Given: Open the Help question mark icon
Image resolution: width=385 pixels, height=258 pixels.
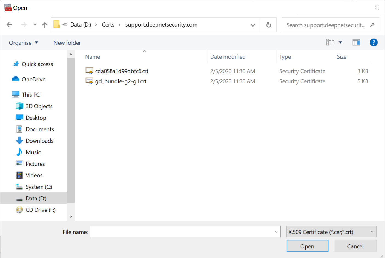Looking at the screenshot, I should pos(373,42).
